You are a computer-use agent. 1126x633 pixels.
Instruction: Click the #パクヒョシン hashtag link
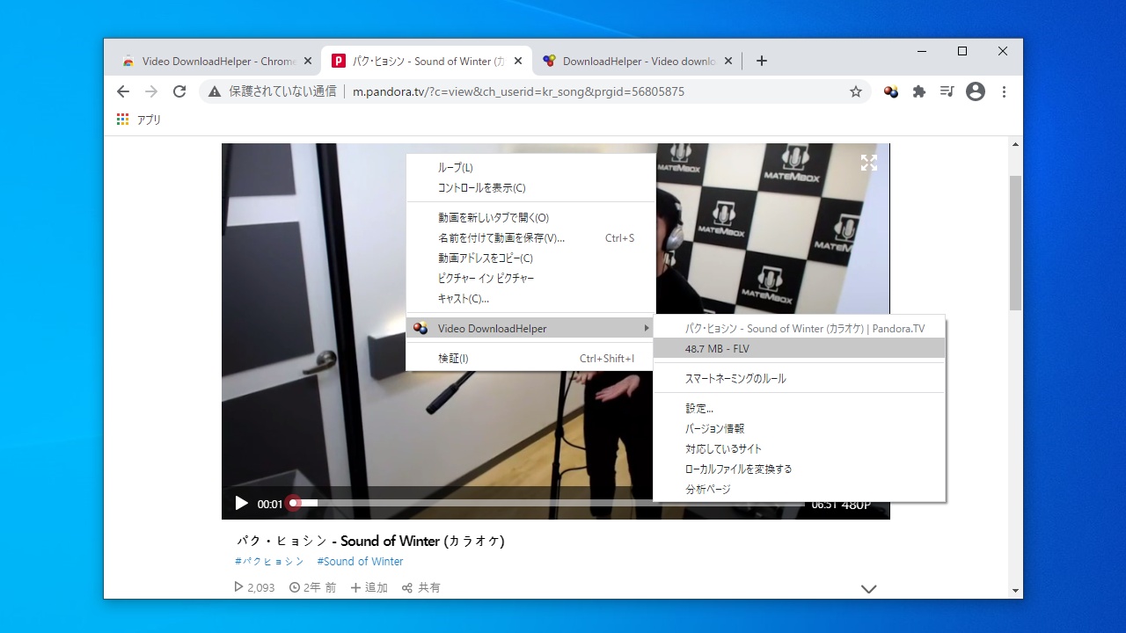269,562
